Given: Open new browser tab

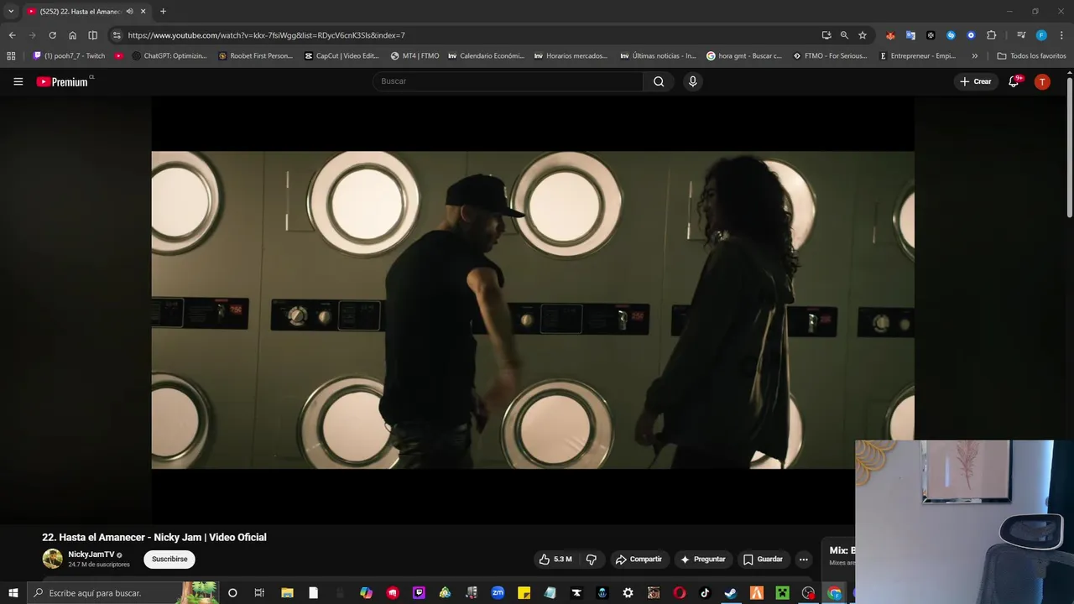Looking at the screenshot, I should pos(163,12).
